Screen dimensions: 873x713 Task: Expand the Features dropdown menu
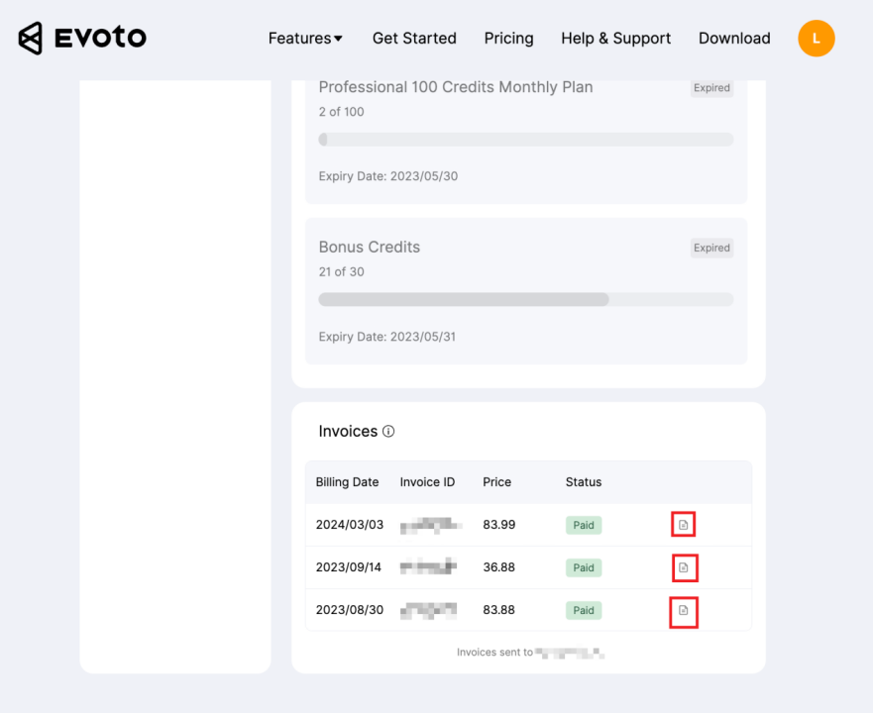(305, 39)
